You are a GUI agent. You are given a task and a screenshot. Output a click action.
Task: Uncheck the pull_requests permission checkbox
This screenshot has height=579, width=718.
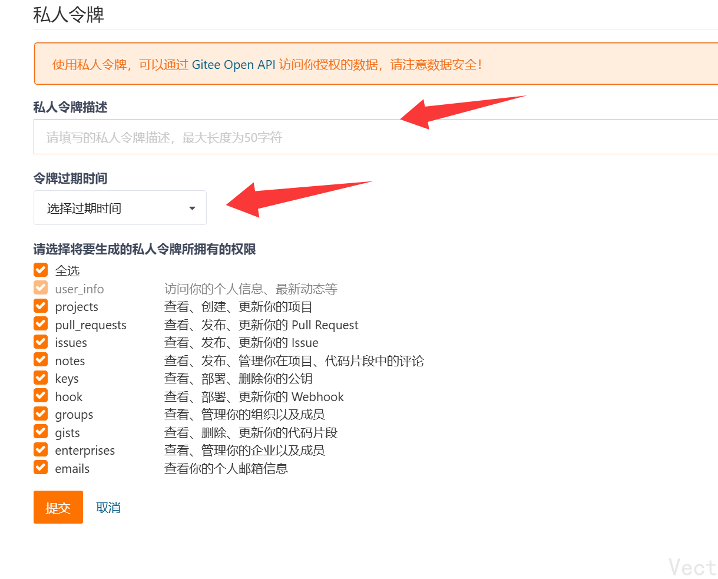[41, 324]
